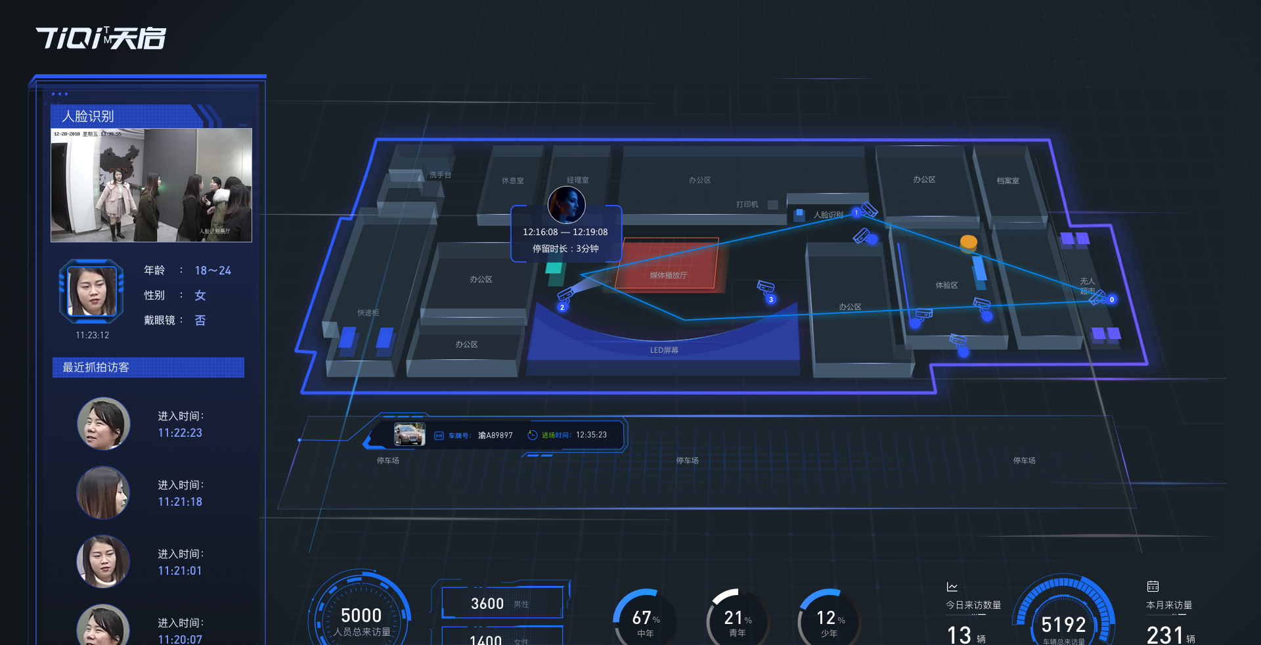Click the 体验区 label
Image resolution: width=1261 pixels, height=645 pixels.
point(946,285)
